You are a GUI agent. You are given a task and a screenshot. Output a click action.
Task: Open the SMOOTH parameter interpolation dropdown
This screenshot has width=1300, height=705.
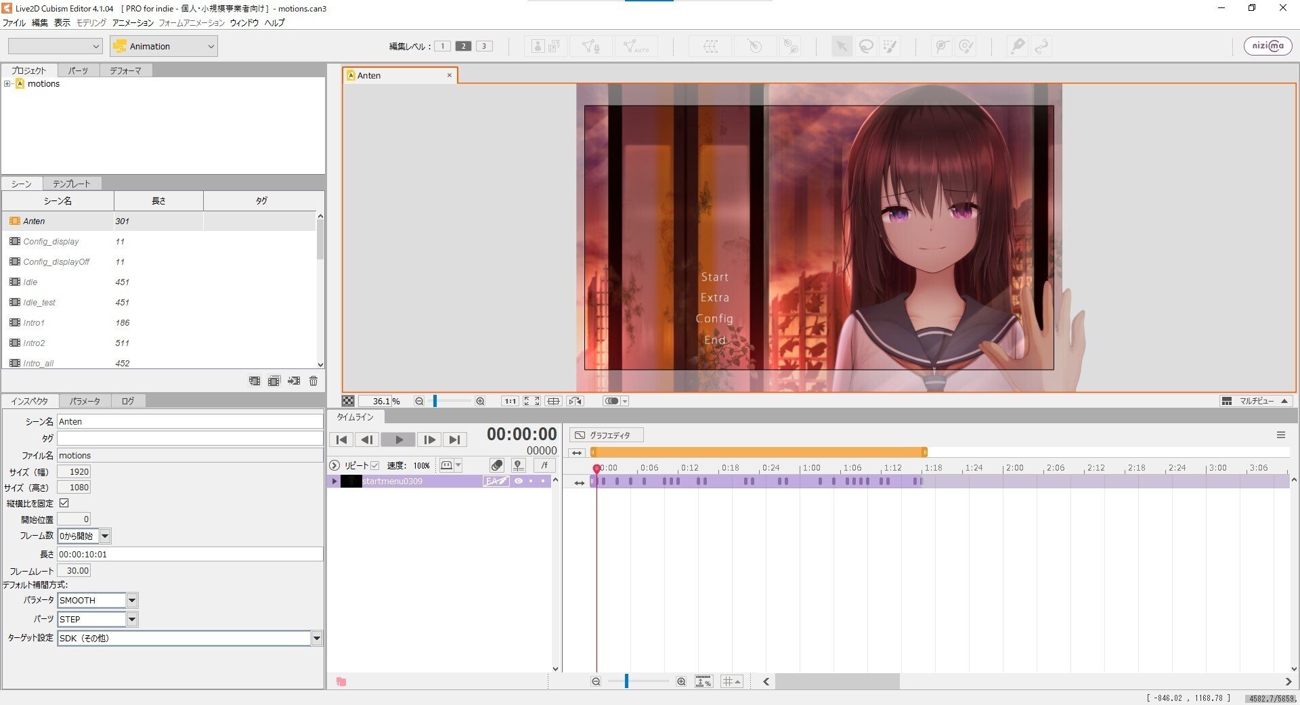pos(133,600)
